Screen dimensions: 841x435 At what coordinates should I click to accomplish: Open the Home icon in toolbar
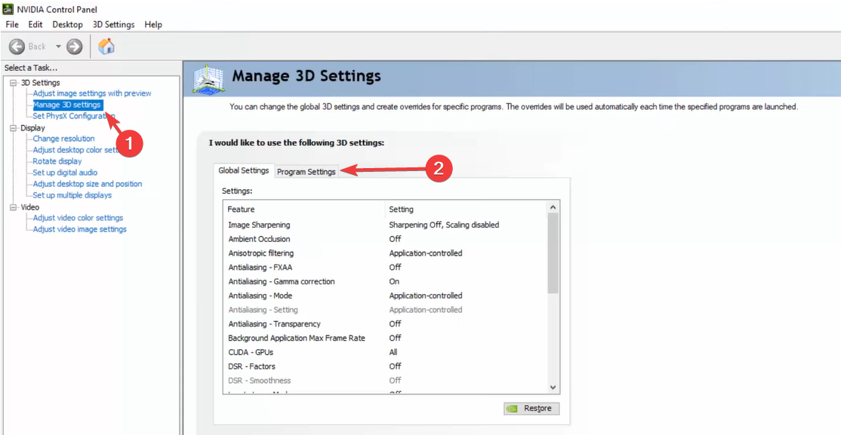point(106,46)
